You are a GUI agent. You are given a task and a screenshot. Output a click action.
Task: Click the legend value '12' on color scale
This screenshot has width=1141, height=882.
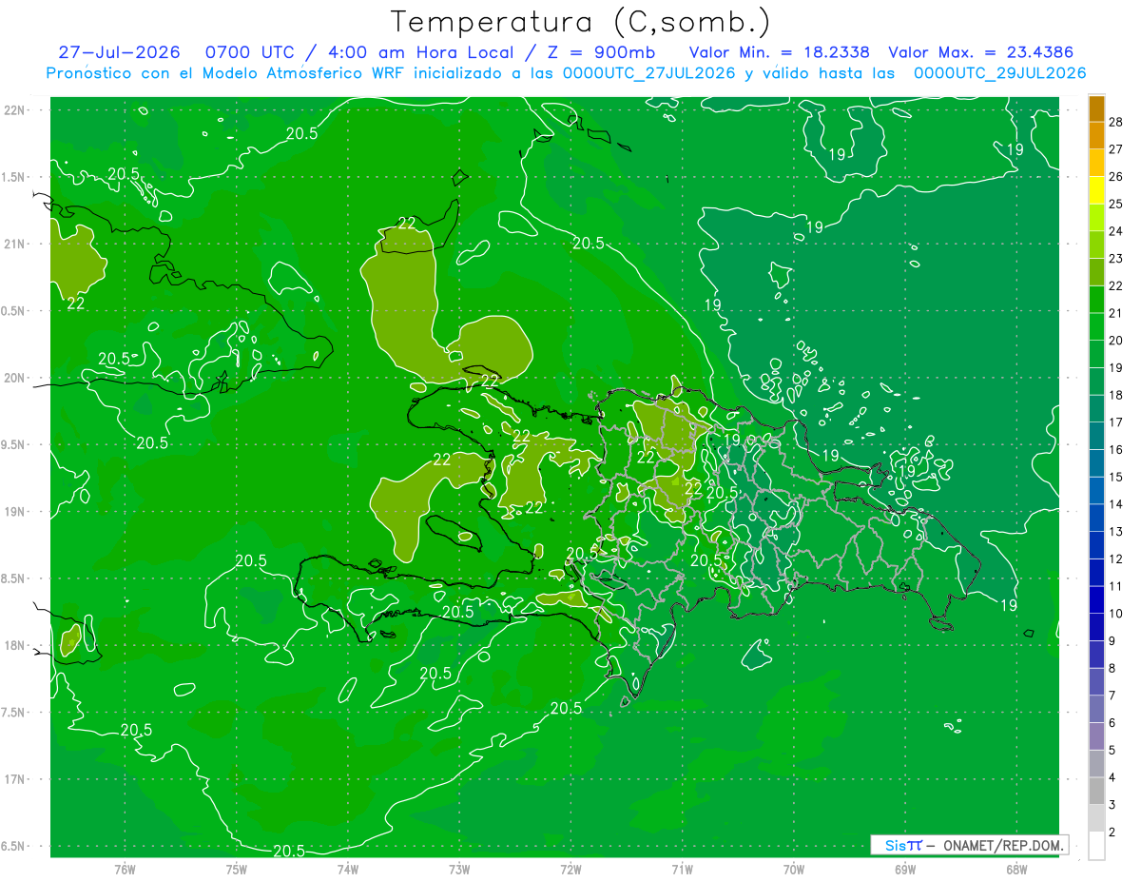1116,559
